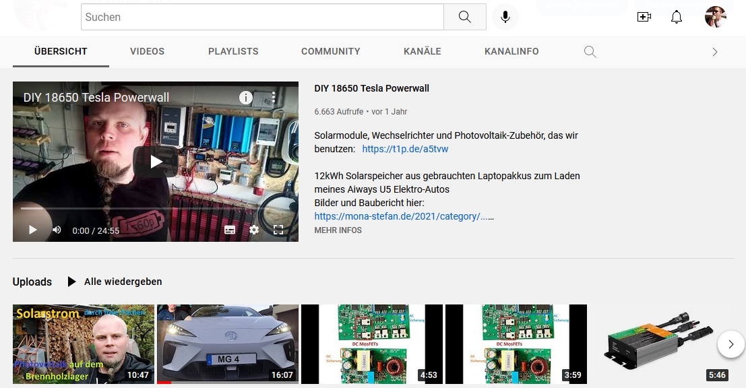Expand the description via MEHR INFOS

pos(338,230)
